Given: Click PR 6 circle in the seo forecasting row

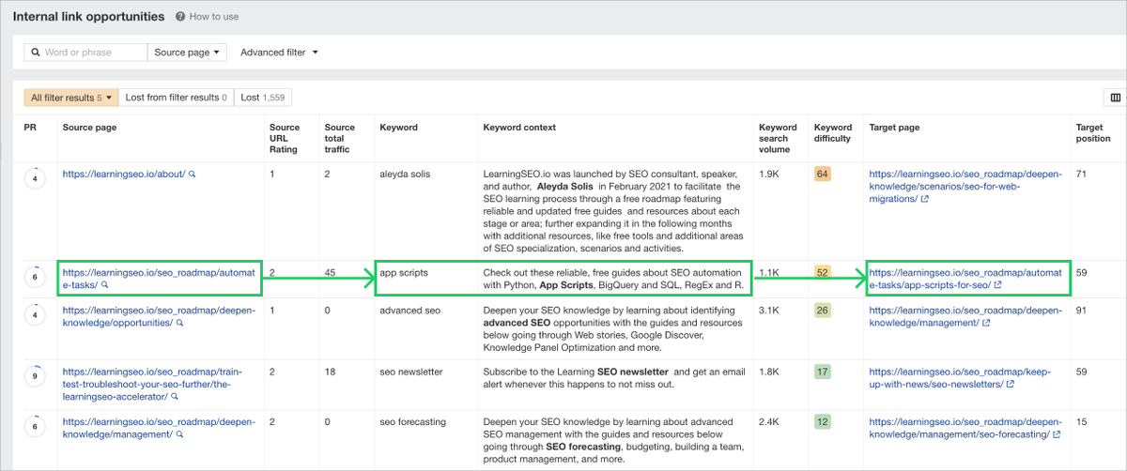Looking at the screenshot, I should pos(35,426).
